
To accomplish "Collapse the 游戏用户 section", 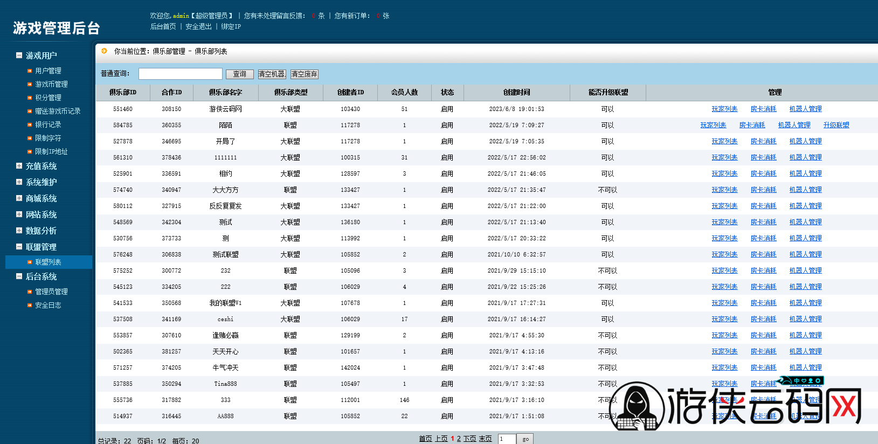I will tap(19, 55).
